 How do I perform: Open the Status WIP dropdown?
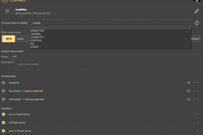coord(105,56)
